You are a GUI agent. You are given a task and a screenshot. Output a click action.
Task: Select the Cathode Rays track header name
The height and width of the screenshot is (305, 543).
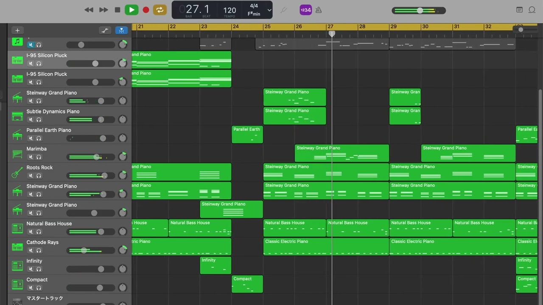click(42, 242)
